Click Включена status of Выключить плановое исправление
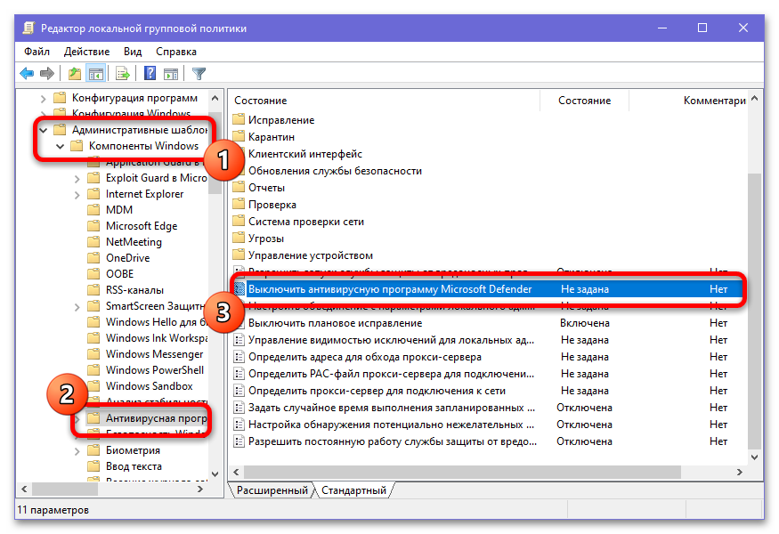This screenshot has height=534, width=779. [585, 323]
